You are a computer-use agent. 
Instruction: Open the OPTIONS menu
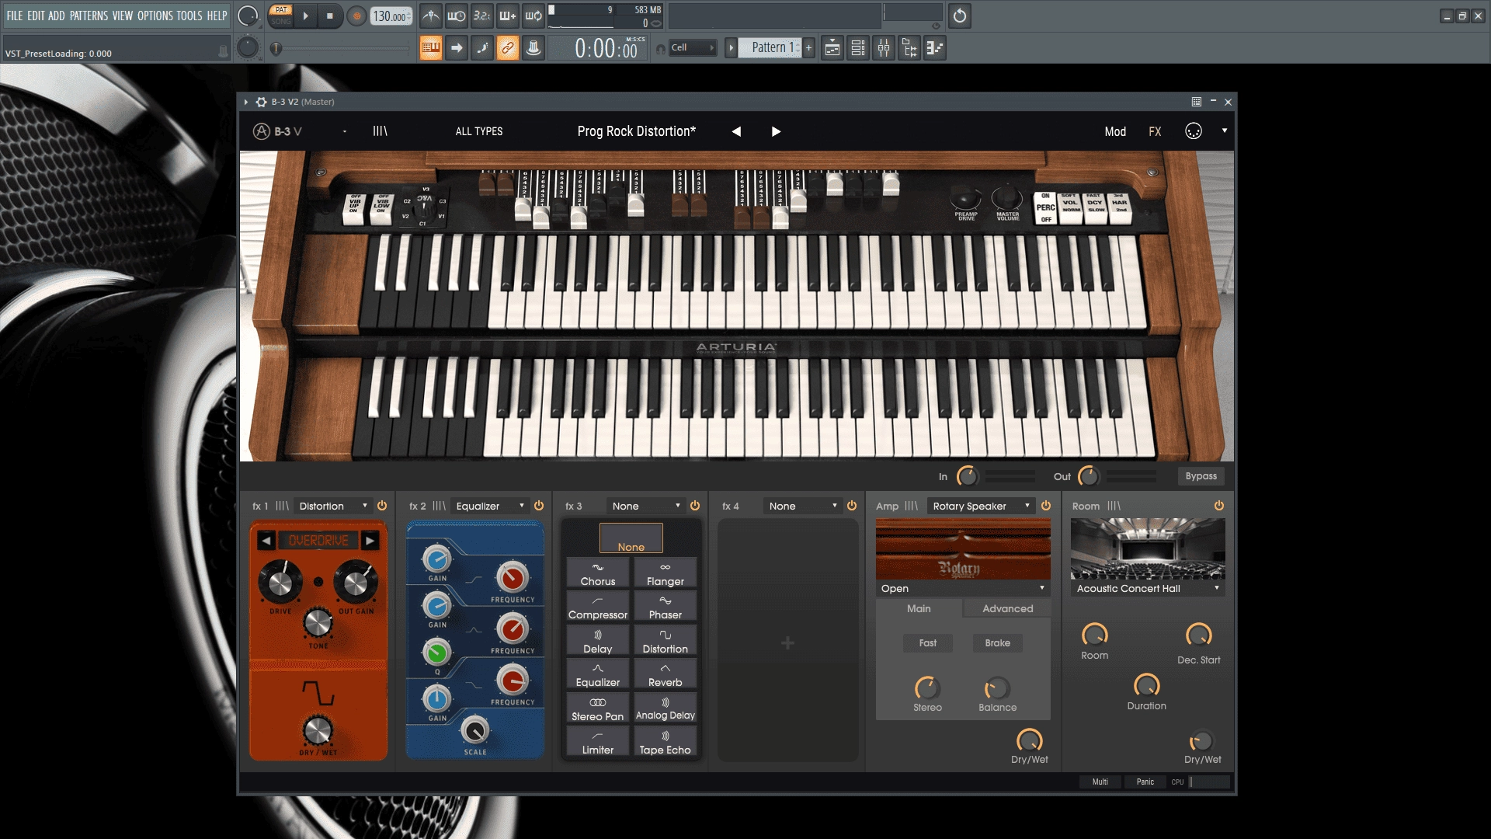155,16
